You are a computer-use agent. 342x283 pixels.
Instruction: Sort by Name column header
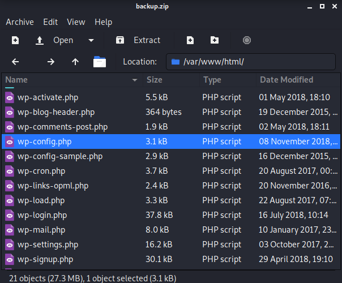point(72,80)
